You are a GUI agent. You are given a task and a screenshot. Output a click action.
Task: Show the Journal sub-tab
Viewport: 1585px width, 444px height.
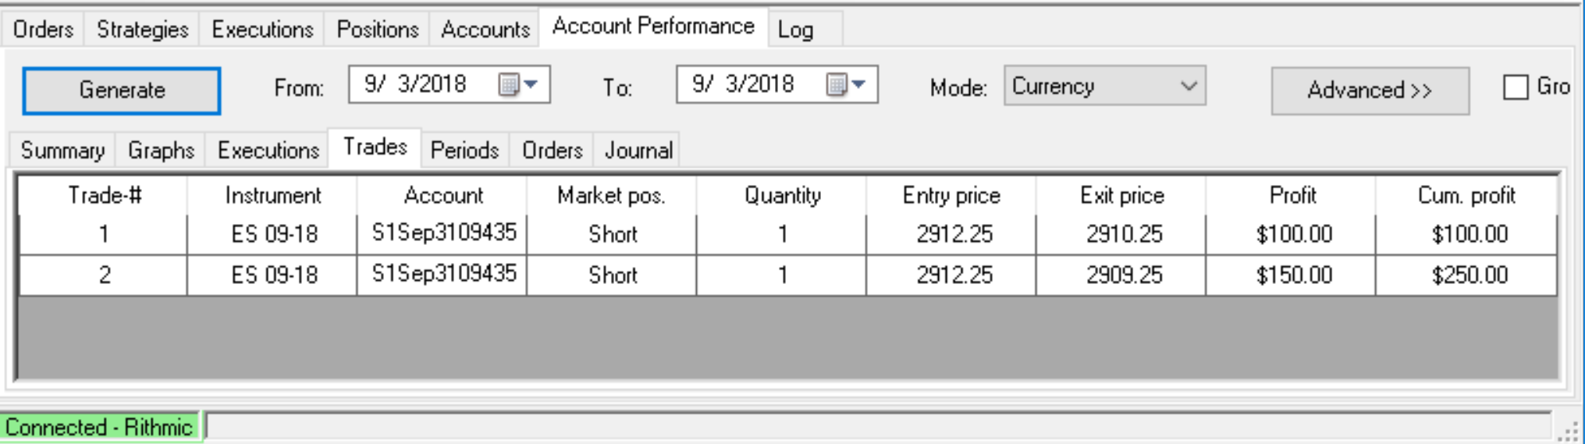coord(638,150)
